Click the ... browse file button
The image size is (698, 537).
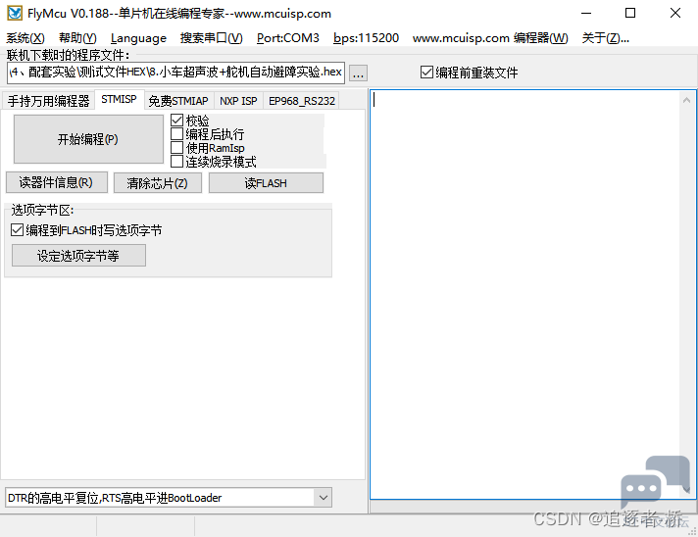click(x=359, y=73)
